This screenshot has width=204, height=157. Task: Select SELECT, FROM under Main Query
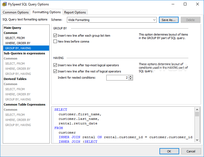point(15,38)
